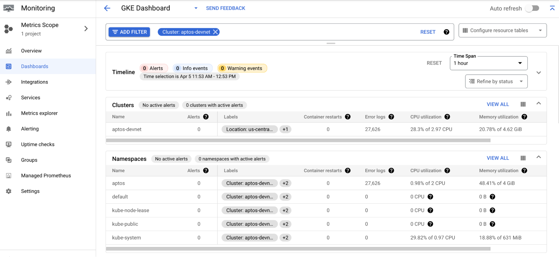Open column settings icon in Clusters section
The image size is (559, 257).
[x=523, y=104]
